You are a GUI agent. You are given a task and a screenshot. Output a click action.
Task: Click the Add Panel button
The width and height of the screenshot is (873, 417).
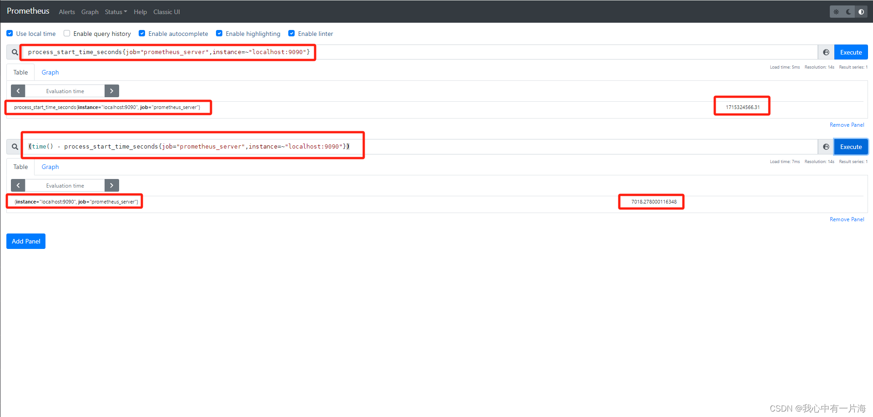pyautogui.click(x=26, y=241)
